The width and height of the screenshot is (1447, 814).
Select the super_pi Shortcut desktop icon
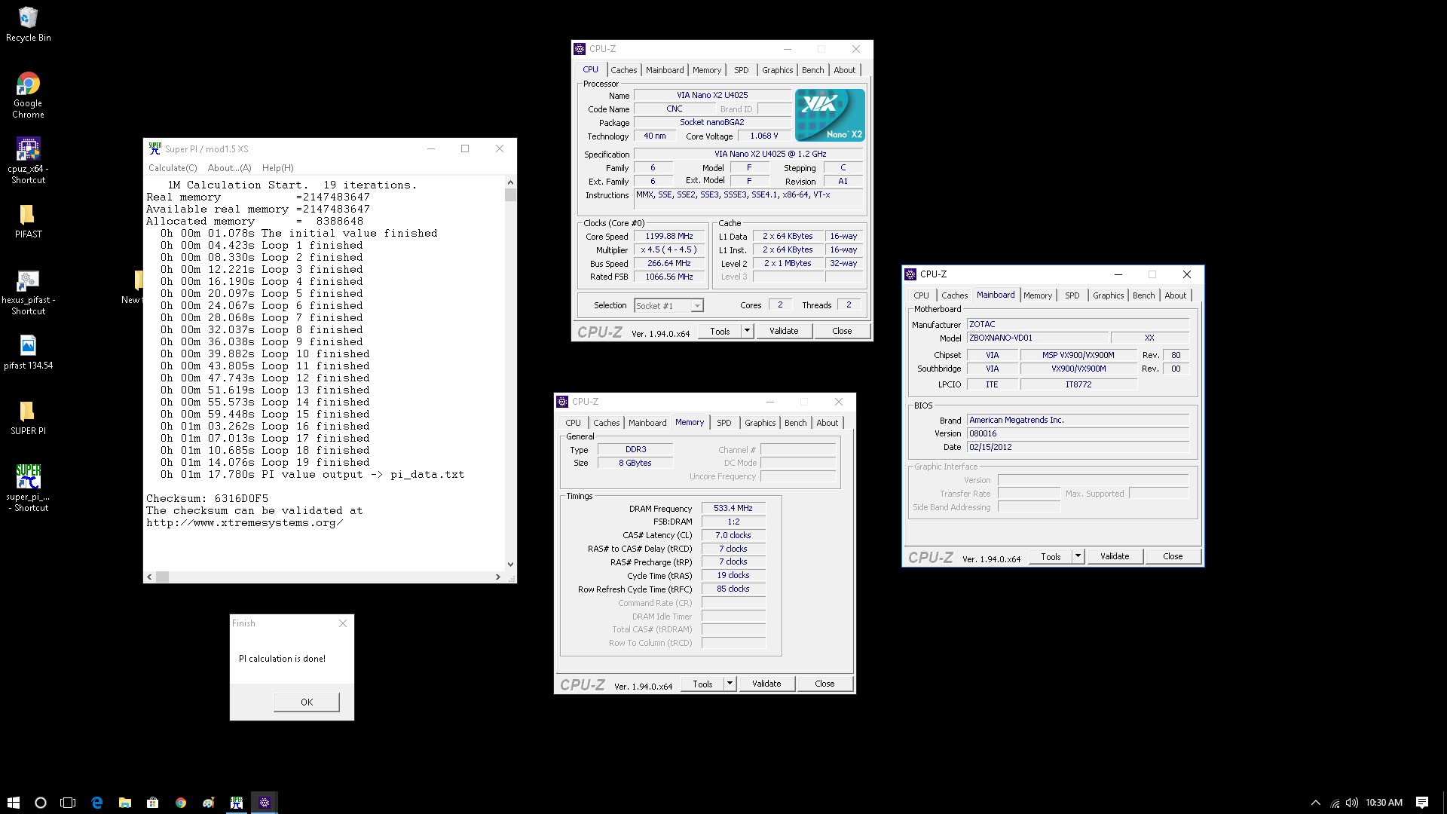(x=28, y=488)
